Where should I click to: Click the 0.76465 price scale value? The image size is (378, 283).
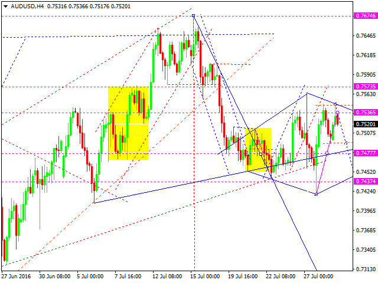pos(366,36)
